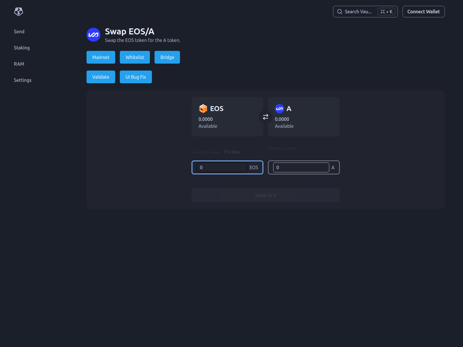The height and width of the screenshot is (347, 463).
Task: Open the Staking section
Action: click(22, 48)
